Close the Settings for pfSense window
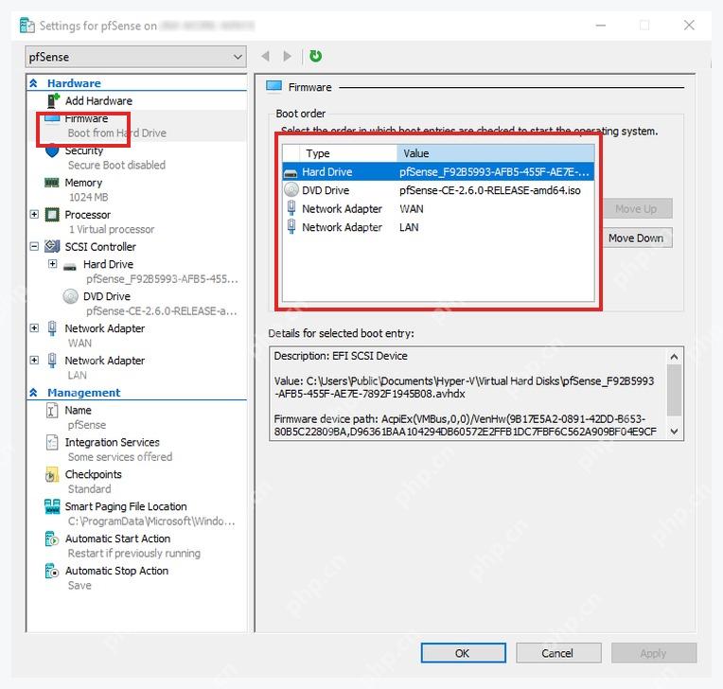The image size is (723, 689). pyautogui.click(x=689, y=25)
